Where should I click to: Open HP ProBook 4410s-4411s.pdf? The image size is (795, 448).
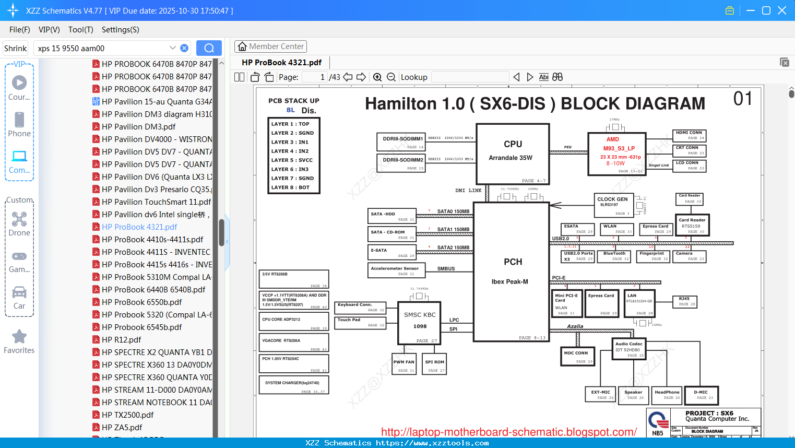click(x=152, y=239)
